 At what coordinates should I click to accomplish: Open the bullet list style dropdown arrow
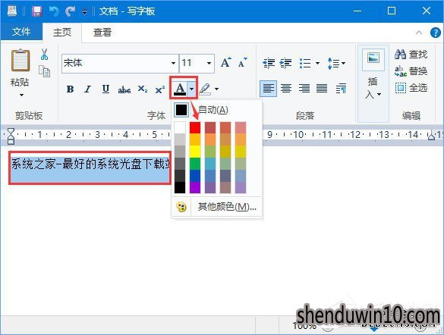tap(317, 64)
